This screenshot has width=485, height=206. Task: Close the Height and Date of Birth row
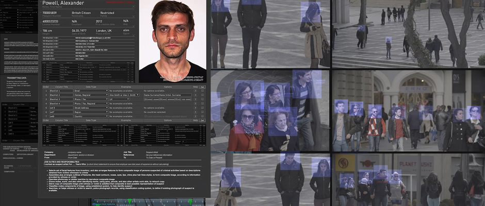click(133, 35)
